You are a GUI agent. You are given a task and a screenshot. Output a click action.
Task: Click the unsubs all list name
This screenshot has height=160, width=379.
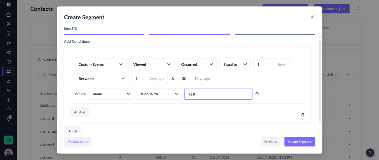[47, 119]
